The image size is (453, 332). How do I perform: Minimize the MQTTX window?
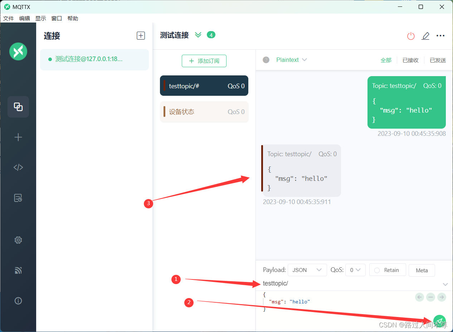pos(400,7)
